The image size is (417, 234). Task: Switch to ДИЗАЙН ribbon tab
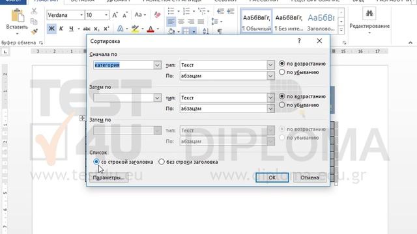click(119, 1)
